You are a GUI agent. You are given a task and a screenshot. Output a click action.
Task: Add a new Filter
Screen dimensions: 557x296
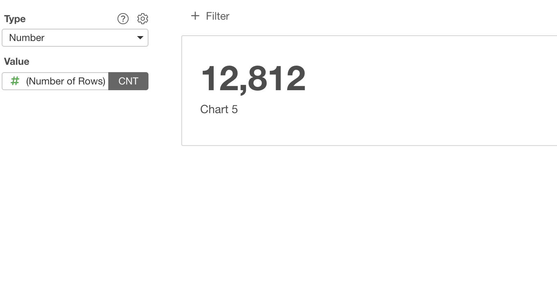coord(210,16)
